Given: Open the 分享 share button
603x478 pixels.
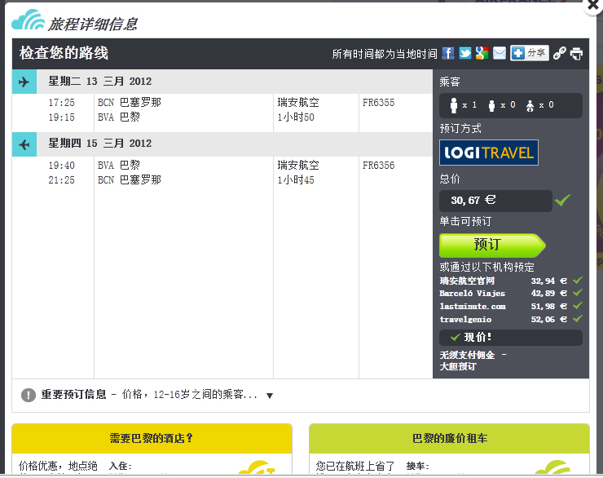Looking at the screenshot, I should (x=530, y=53).
